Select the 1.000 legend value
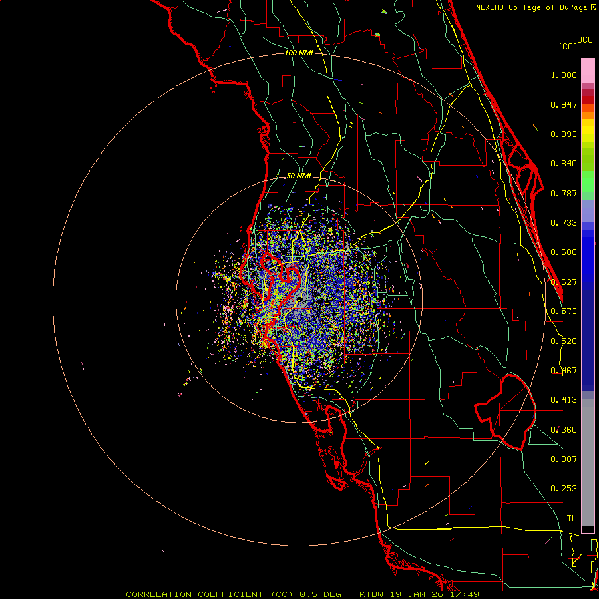599x599 pixels. tap(564, 75)
